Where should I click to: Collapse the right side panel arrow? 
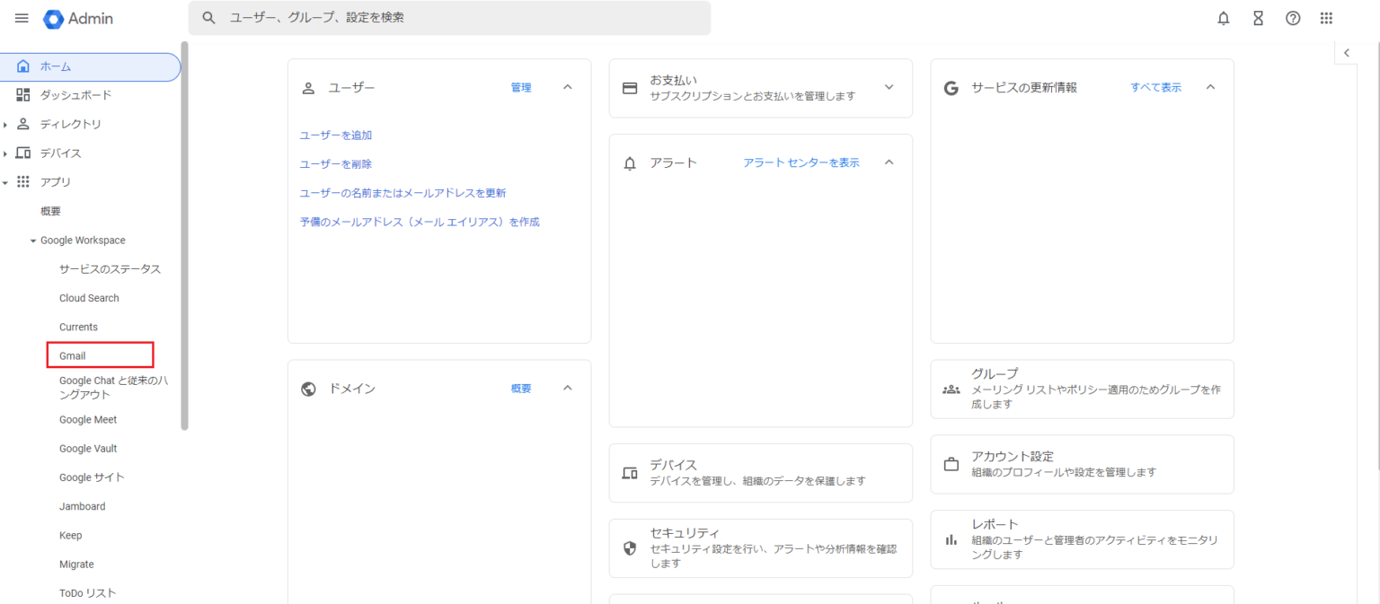tap(1346, 53)
